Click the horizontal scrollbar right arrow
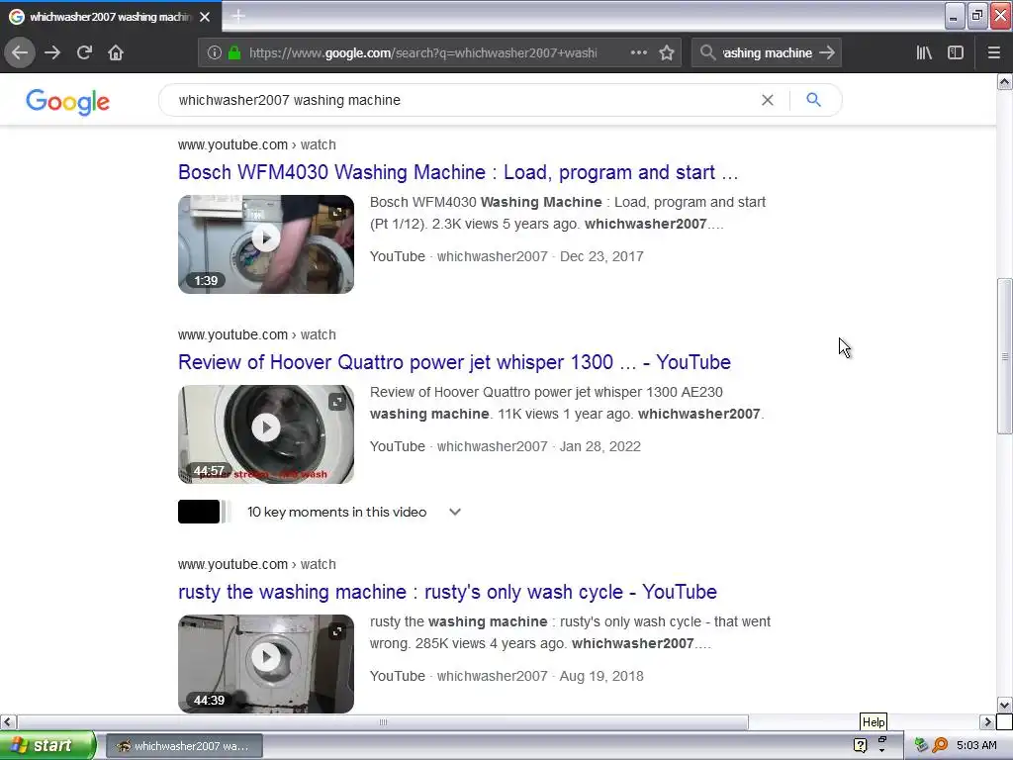1013x760 pixels. (x=987, y=721)
